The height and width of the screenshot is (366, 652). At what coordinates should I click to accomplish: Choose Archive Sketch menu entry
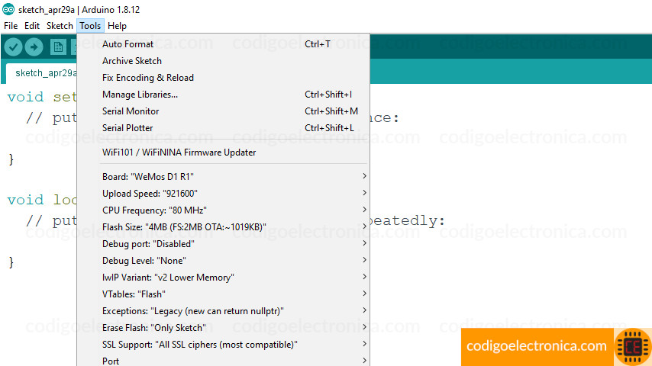[x=223, y=61]
